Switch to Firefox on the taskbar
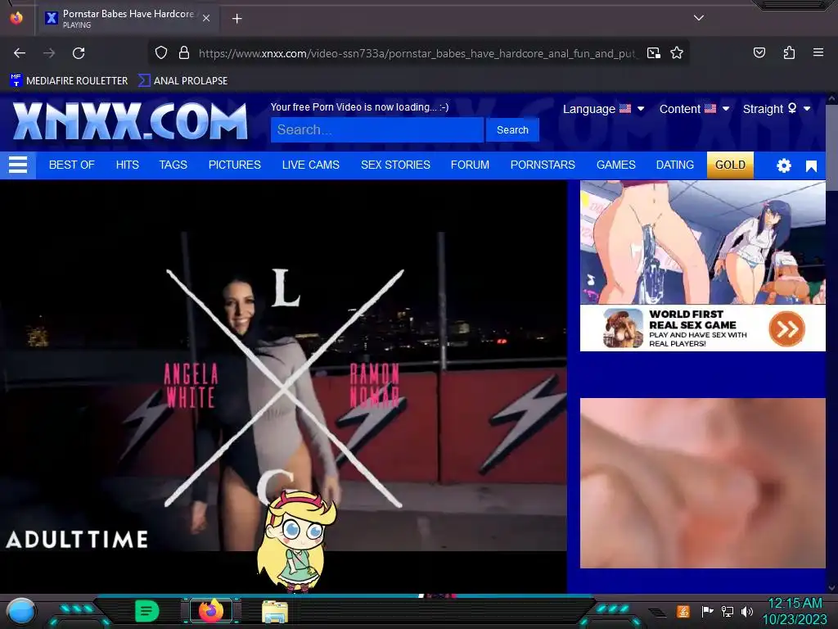This screenshot has width=838, height=629. (211, 611)
